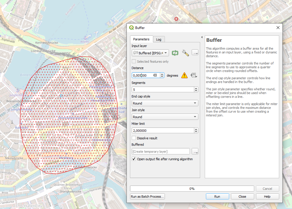Click the 0% progress bar

point(192,189)
